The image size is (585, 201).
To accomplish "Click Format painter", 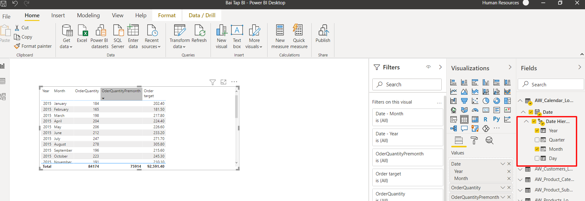I will (x=33, y=46).
